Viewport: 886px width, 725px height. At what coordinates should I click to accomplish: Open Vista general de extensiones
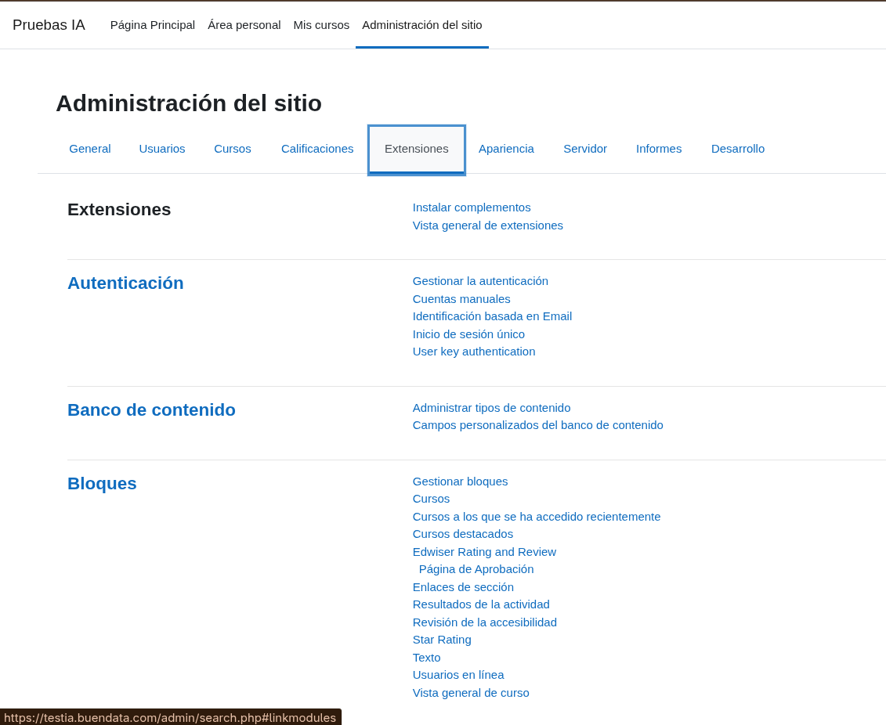[487, 225]
